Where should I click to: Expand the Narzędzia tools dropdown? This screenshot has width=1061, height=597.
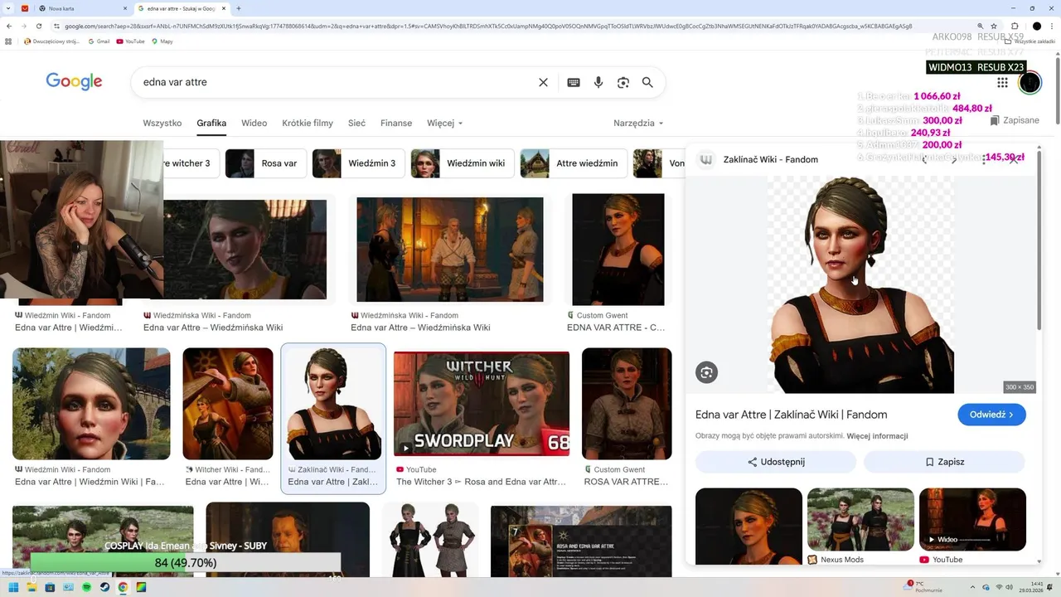click(x=638, y=123)
